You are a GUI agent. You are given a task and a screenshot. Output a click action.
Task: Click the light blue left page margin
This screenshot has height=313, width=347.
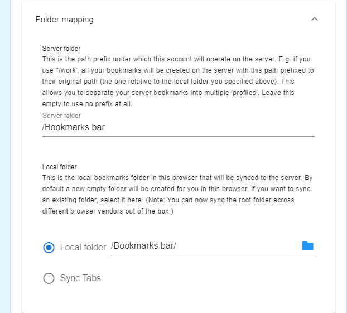(x=6, y=156)
